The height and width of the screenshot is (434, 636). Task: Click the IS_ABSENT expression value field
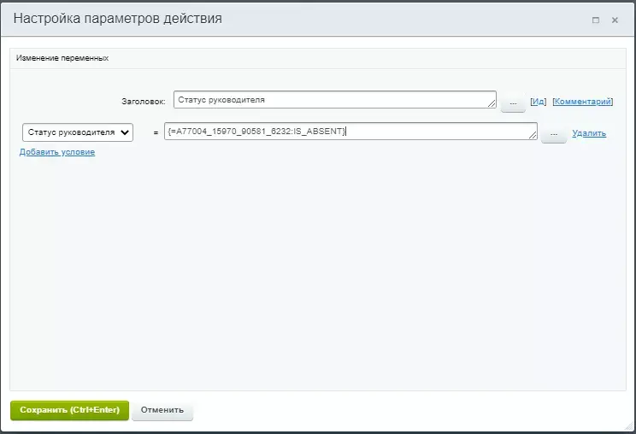point(350,132)
